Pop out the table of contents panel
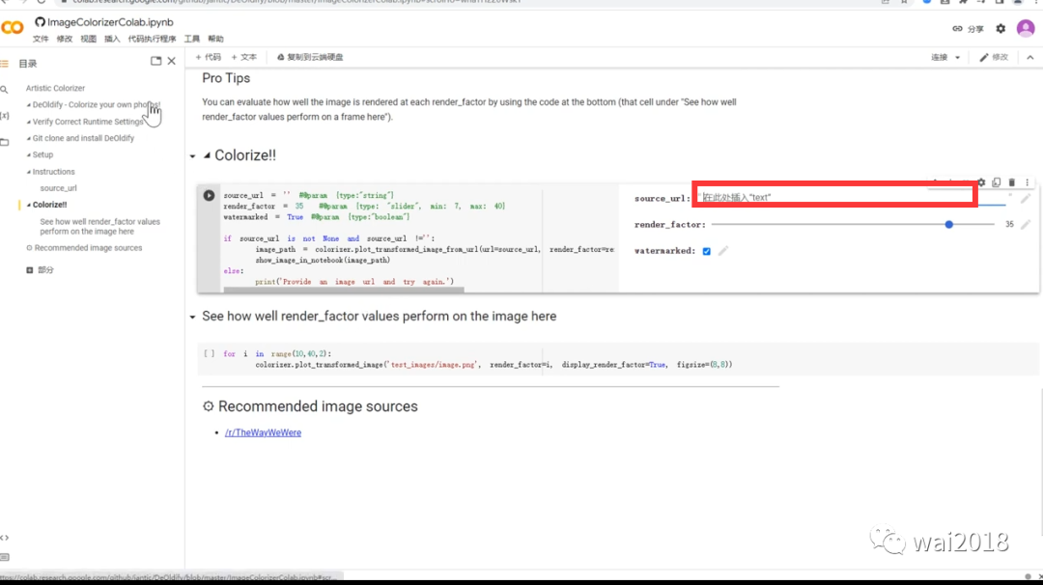The width and height of the screenshot is (1043, 585). pos(155,61)
